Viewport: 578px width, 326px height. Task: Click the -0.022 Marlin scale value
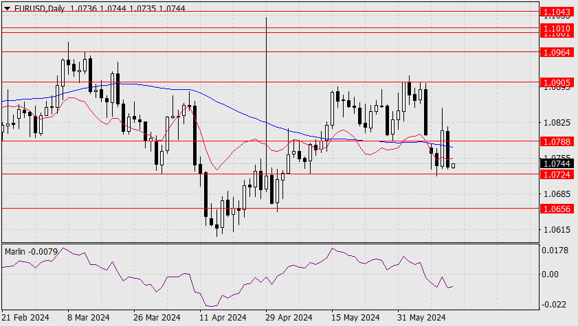(x=554, y=305)
